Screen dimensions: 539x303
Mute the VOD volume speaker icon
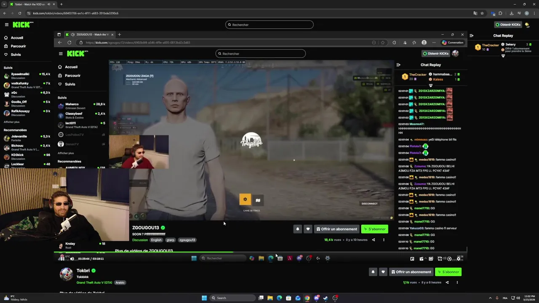tap(72, 259)
